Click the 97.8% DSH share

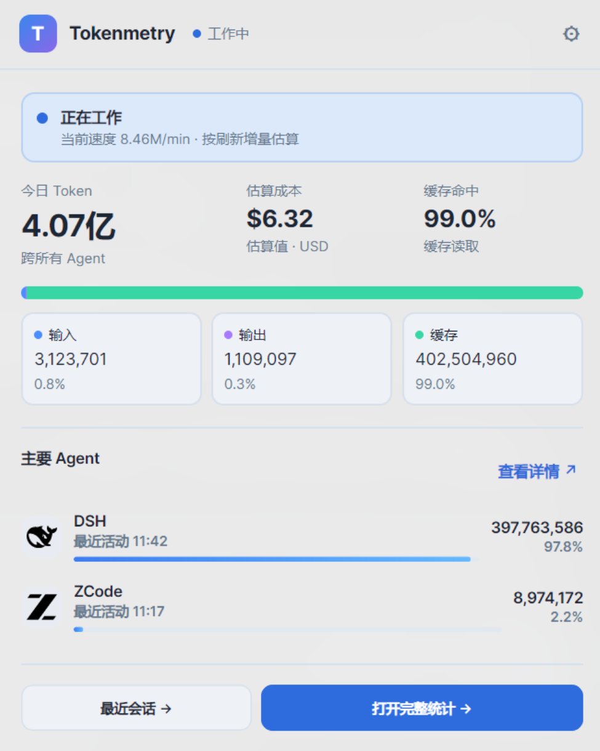click(563, 546)
